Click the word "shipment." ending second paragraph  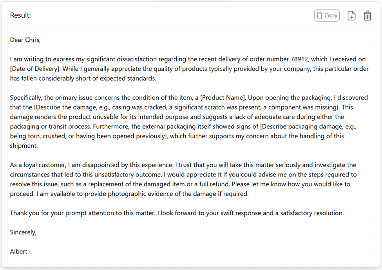click(x=24, y=146)
